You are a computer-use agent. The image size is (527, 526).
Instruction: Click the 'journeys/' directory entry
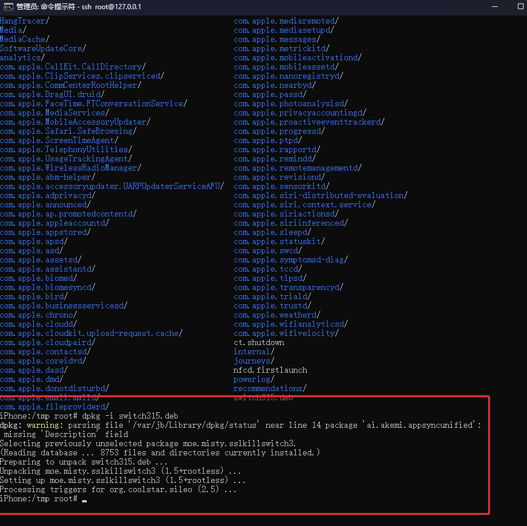[254, 361]
